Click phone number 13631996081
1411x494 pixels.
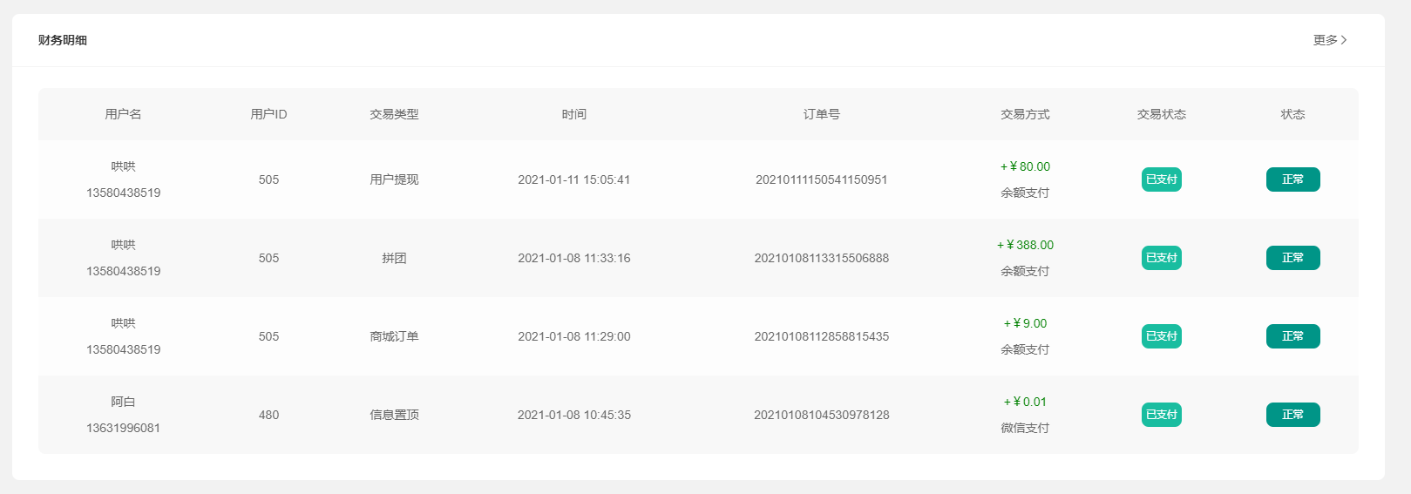123,428
